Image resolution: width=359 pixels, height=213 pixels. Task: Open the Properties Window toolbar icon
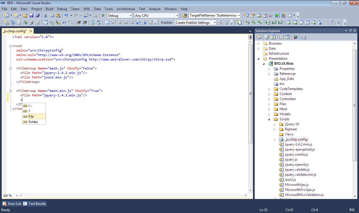tap(252, 15)
